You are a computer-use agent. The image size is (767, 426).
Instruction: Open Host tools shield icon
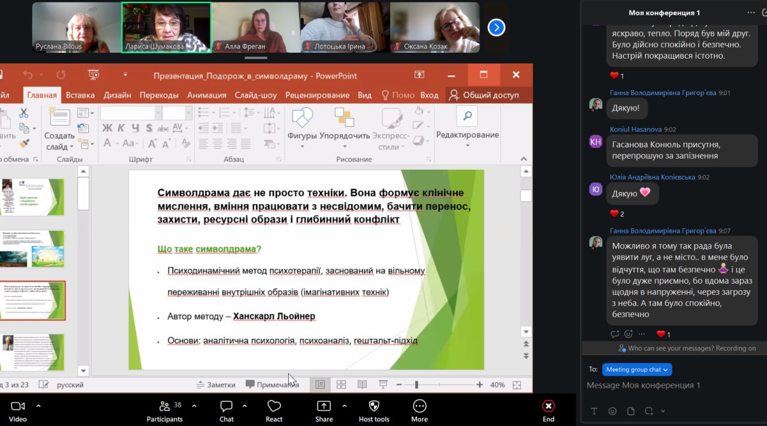[374, 407]
